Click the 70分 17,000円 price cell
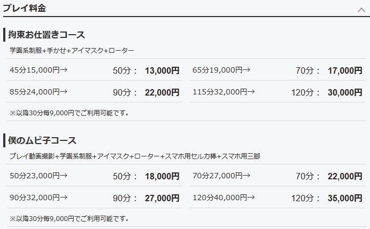The height and width of the screenshot is (229, 370). 329,70
